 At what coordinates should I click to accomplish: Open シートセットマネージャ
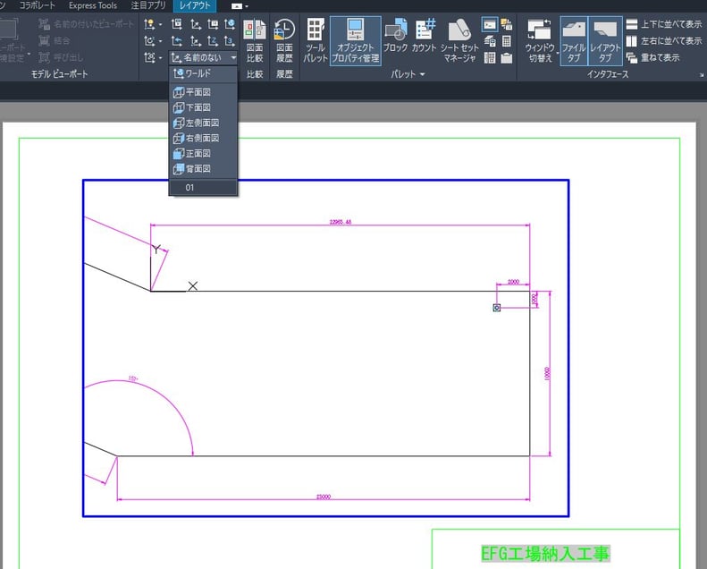459,40
